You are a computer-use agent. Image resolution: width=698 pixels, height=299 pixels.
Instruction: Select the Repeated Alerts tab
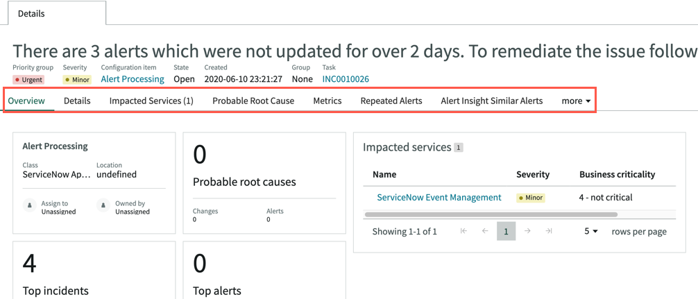391,101
